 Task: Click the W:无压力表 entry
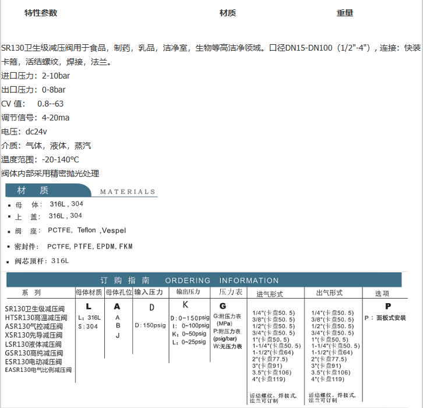point(227,346)
